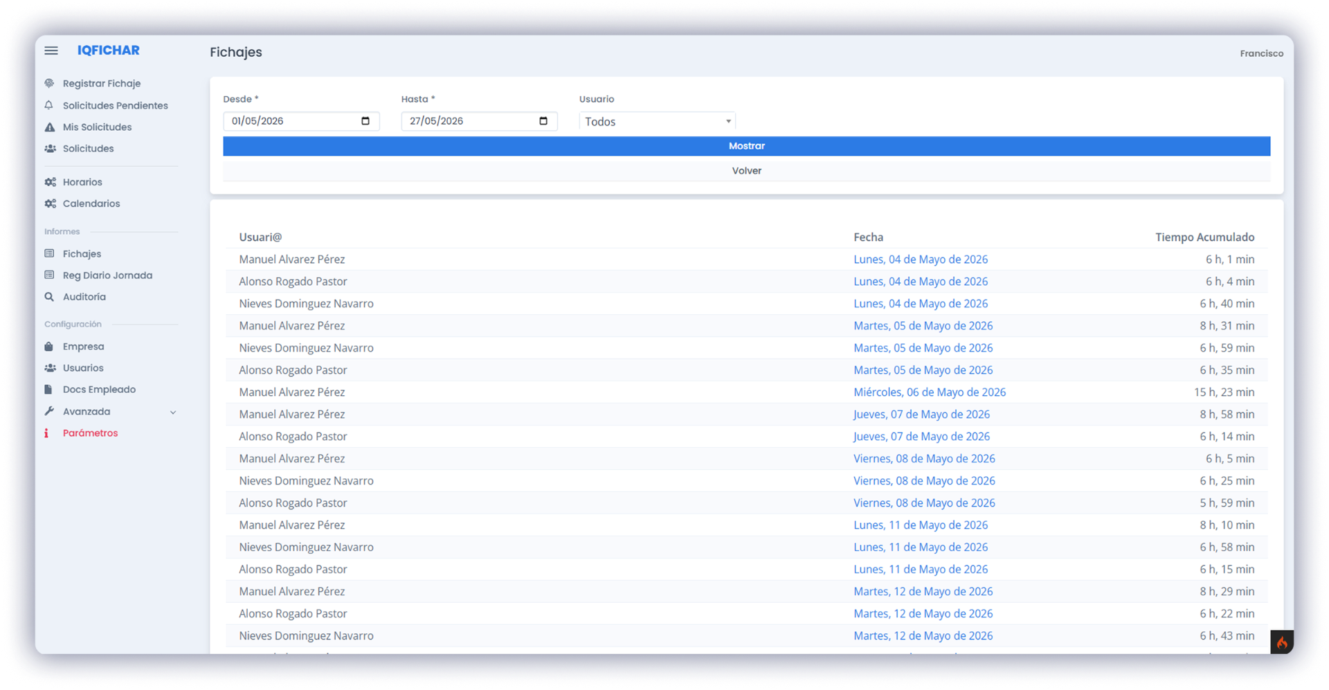Click the Volver button
Screen dimensions: 1329x690
(746, 171)
